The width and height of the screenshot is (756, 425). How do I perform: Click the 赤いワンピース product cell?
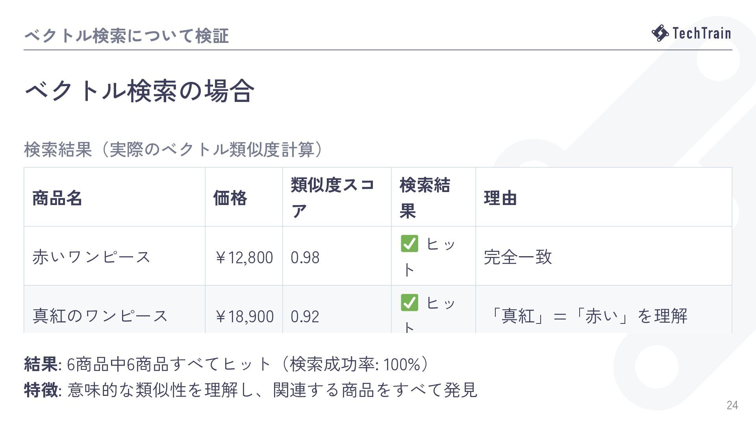pyautogui.click(x=115, y=256)
